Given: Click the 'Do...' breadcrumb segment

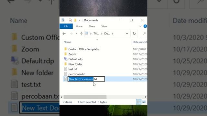Looking at the screenshot, I should [x=107, y=34].
